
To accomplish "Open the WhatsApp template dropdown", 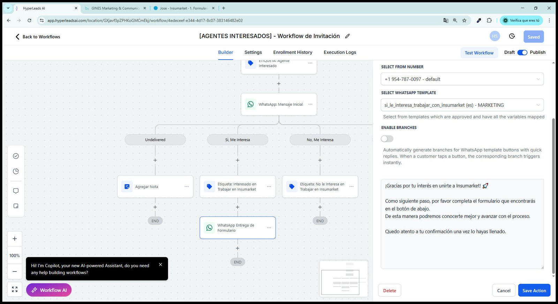I will 462,105.
